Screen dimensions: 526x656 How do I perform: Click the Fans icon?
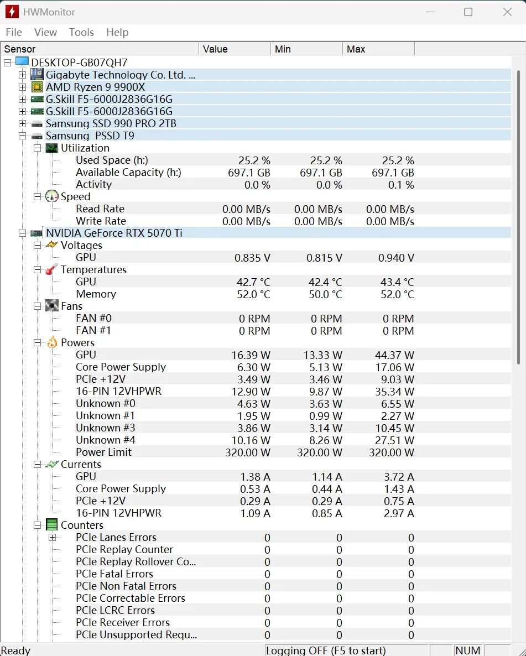tap(51, 306)
